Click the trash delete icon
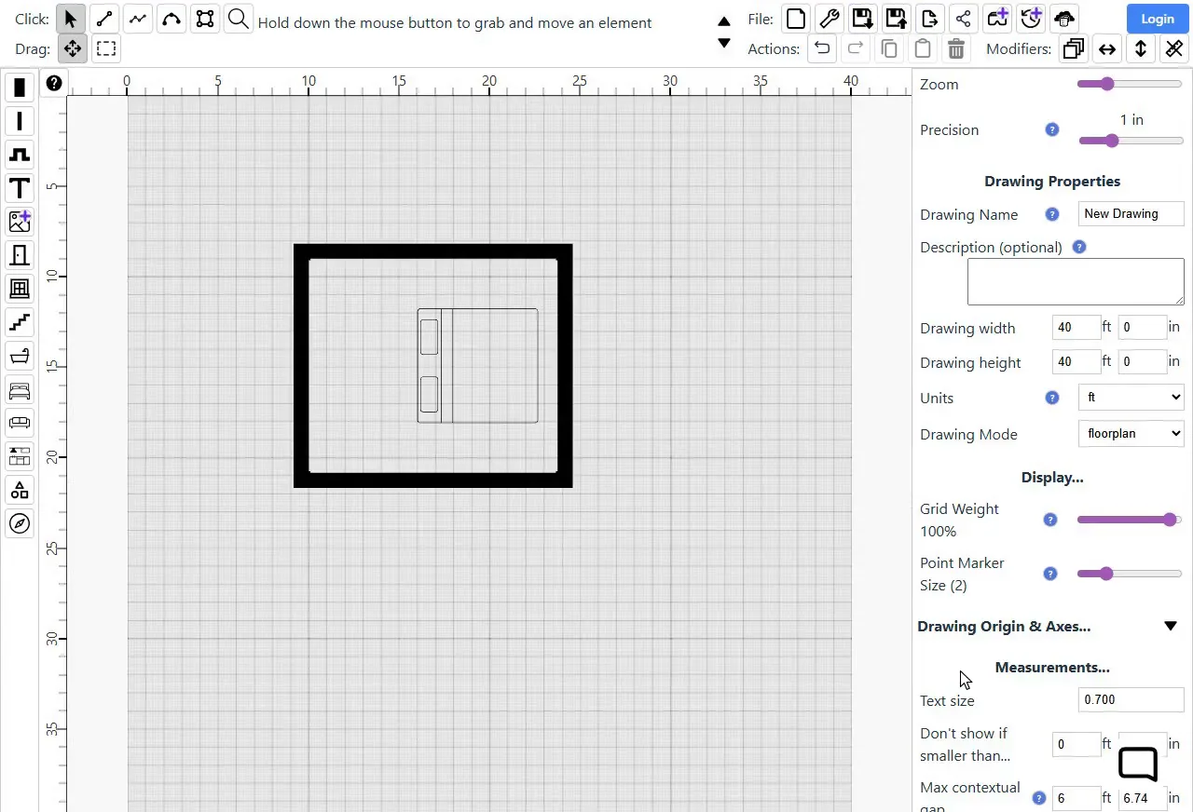 (x=955, y=48)
